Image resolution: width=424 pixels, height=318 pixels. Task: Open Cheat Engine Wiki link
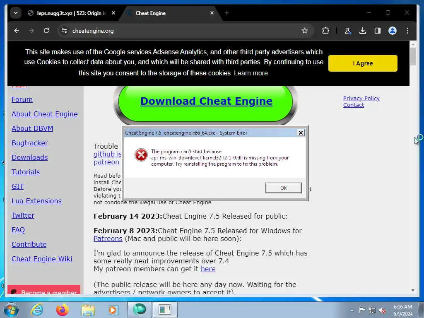point(42,259)
